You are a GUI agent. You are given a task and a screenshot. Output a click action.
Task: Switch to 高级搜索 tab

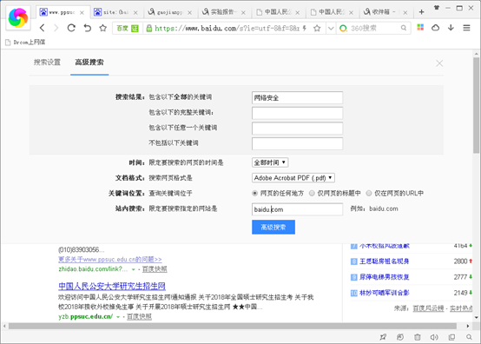coord(89,63)
